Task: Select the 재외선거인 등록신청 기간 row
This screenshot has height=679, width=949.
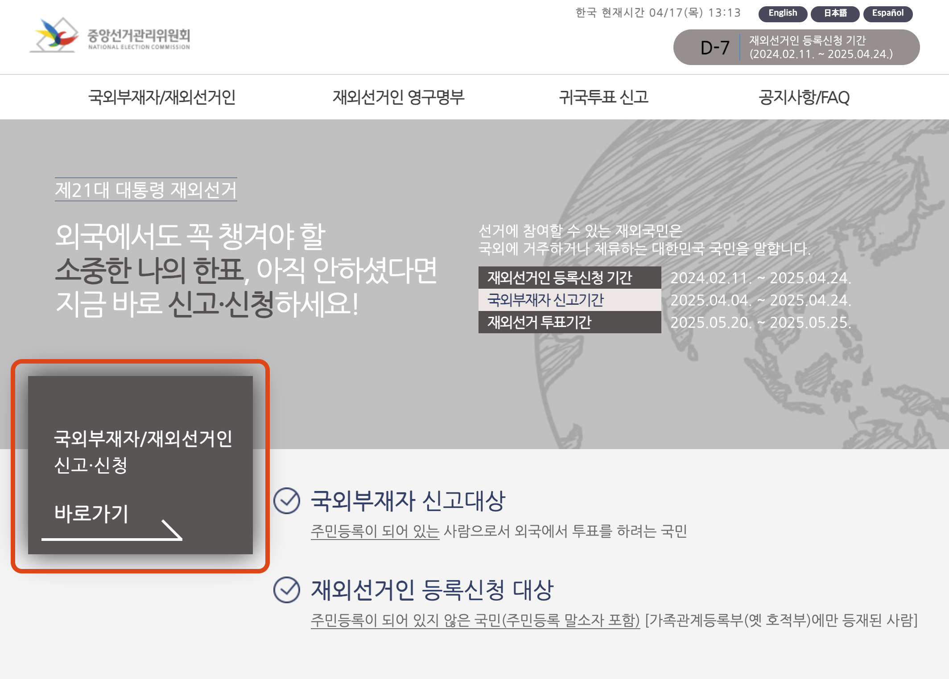Action: tap(569, 278)
